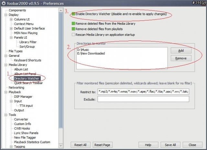The image size is (207, 150).
Task: Enable Rescan Media Library on application startup
Action: [x=73, y=35]
